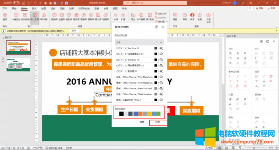Viewport: 279px width, 150px height.
Task: Open the 计时器 timer tool
Action: coord(160,21)
